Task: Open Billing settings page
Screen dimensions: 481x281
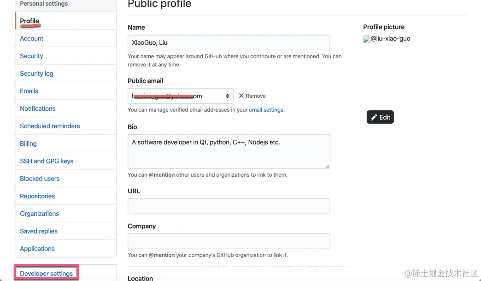Action: 28,143
